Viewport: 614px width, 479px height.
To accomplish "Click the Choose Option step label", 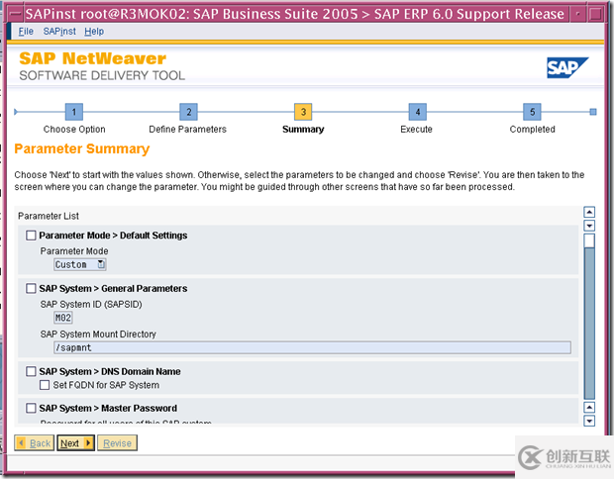I will [x=74, y=129].
